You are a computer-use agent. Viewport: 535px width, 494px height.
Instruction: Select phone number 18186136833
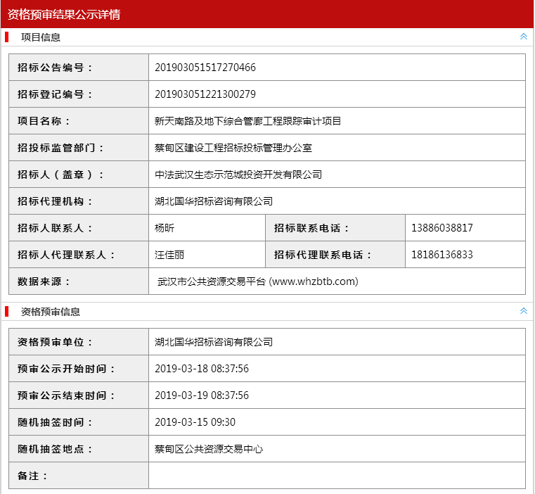pos(442,255)
